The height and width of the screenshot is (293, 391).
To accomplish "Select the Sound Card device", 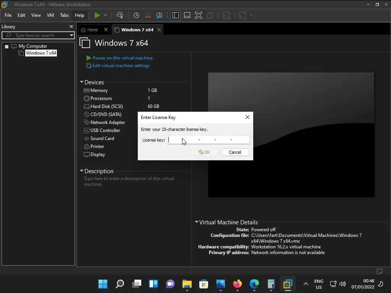I will tap(102, 138).
